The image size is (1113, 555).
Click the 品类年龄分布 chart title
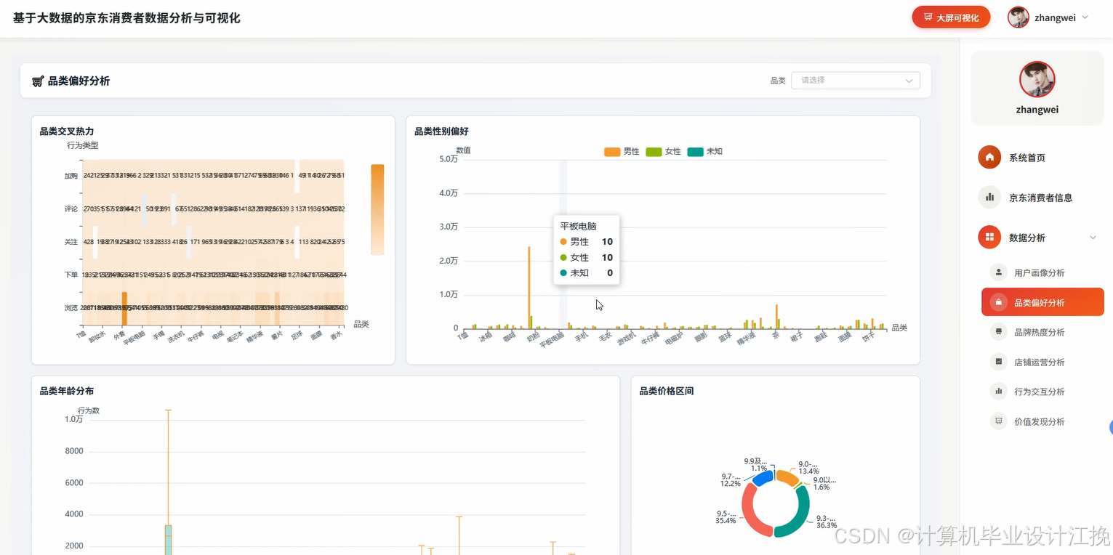point(67,391)
